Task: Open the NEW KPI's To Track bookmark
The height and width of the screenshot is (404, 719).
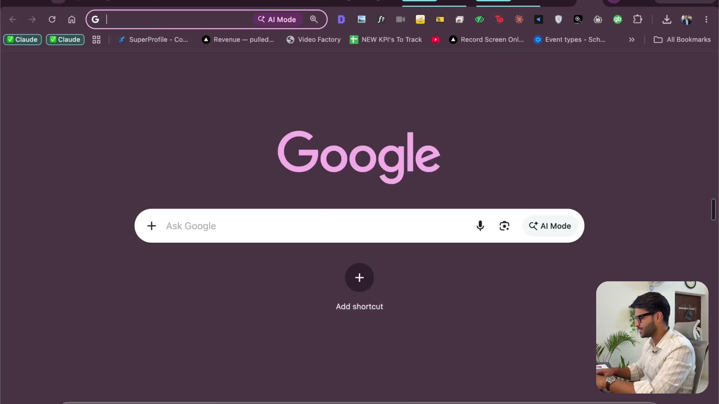Action: coord(386,40)
